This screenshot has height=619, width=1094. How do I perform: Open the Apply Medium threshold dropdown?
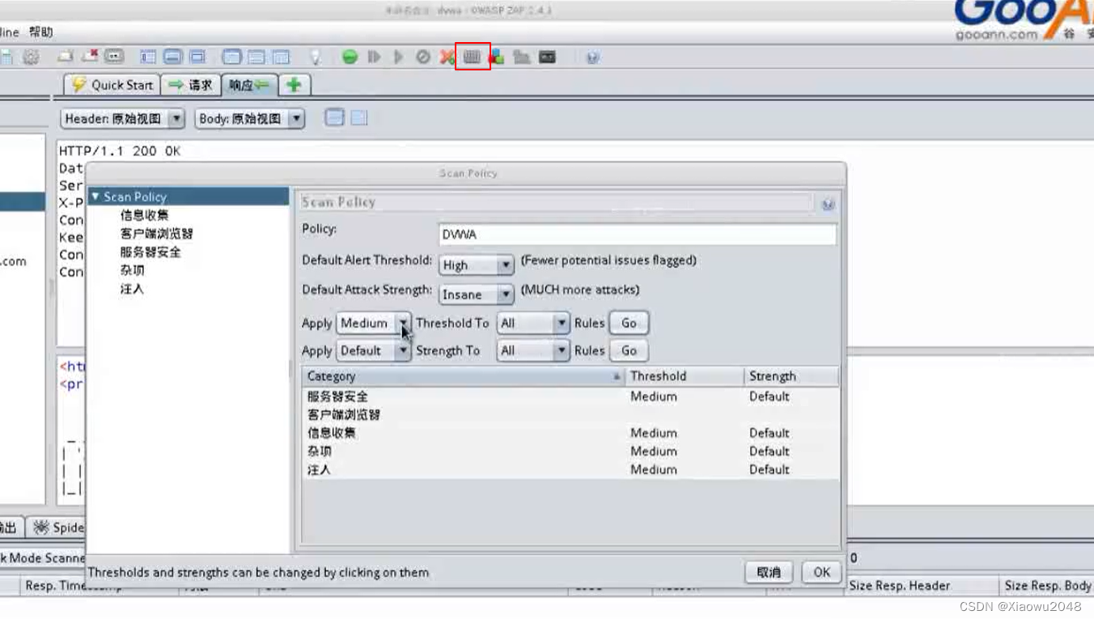click(x=374, y=323)
